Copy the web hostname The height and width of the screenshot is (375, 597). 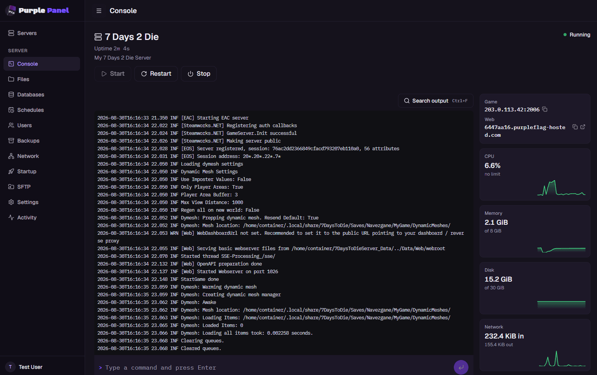(x=575, y=127)
